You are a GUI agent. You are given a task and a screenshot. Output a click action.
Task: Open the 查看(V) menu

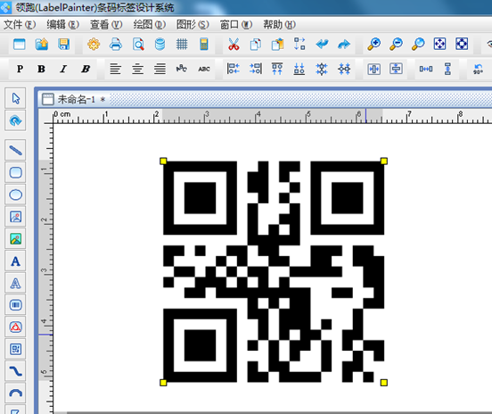[x=106, y=24]
